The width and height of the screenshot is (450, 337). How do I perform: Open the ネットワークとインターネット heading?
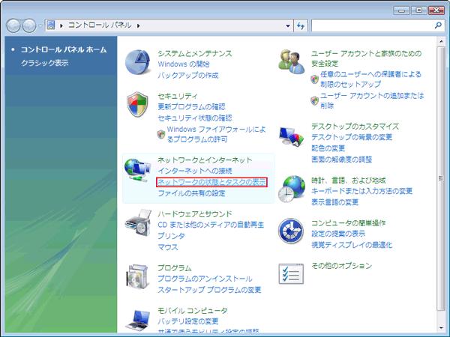(x=205, y=160)
